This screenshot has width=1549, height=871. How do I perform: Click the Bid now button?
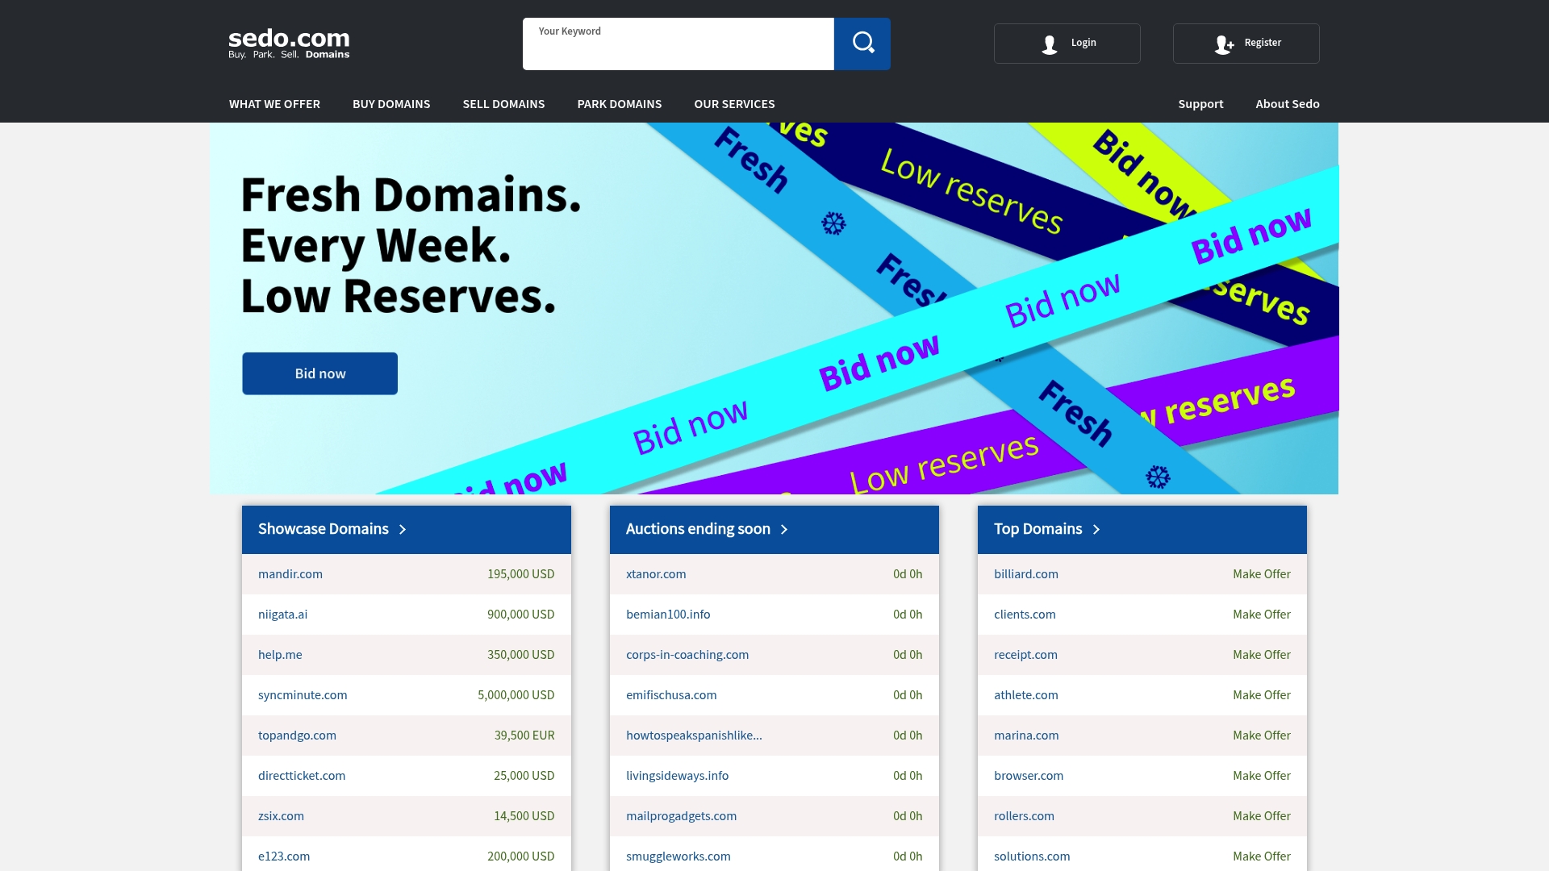(x=319, y=373)
